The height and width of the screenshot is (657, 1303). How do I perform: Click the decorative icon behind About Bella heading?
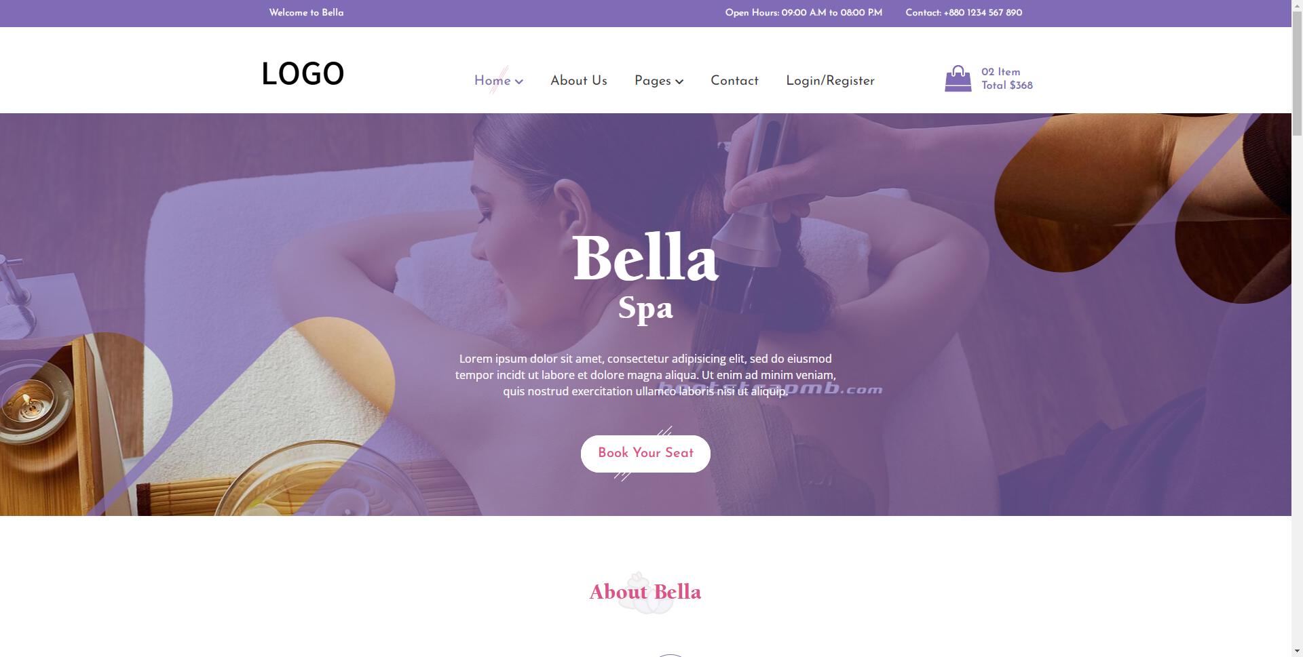[645, 593]
